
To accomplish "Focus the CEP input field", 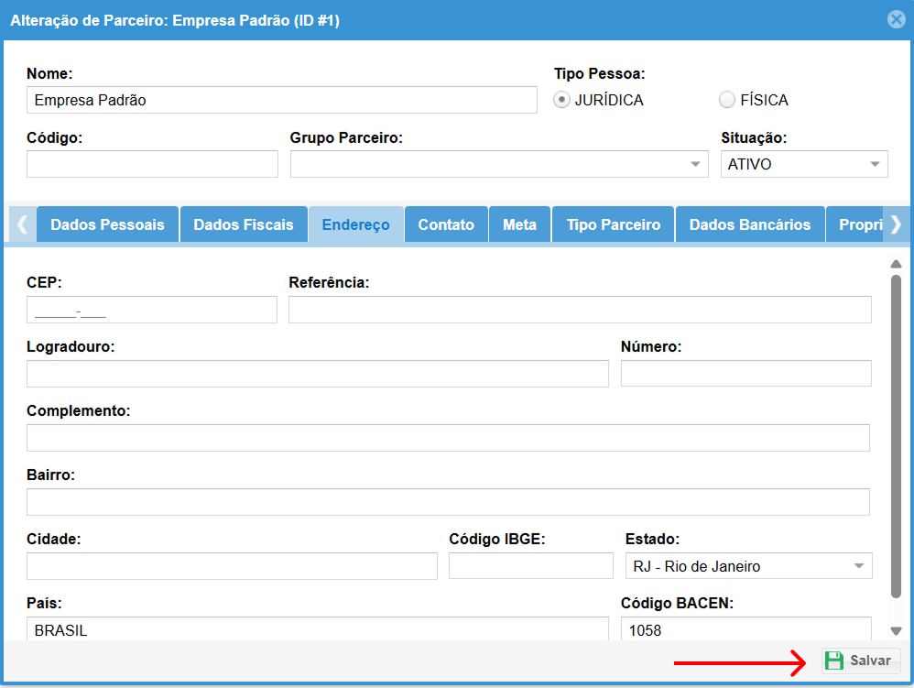I will click(x=152, y=311).
